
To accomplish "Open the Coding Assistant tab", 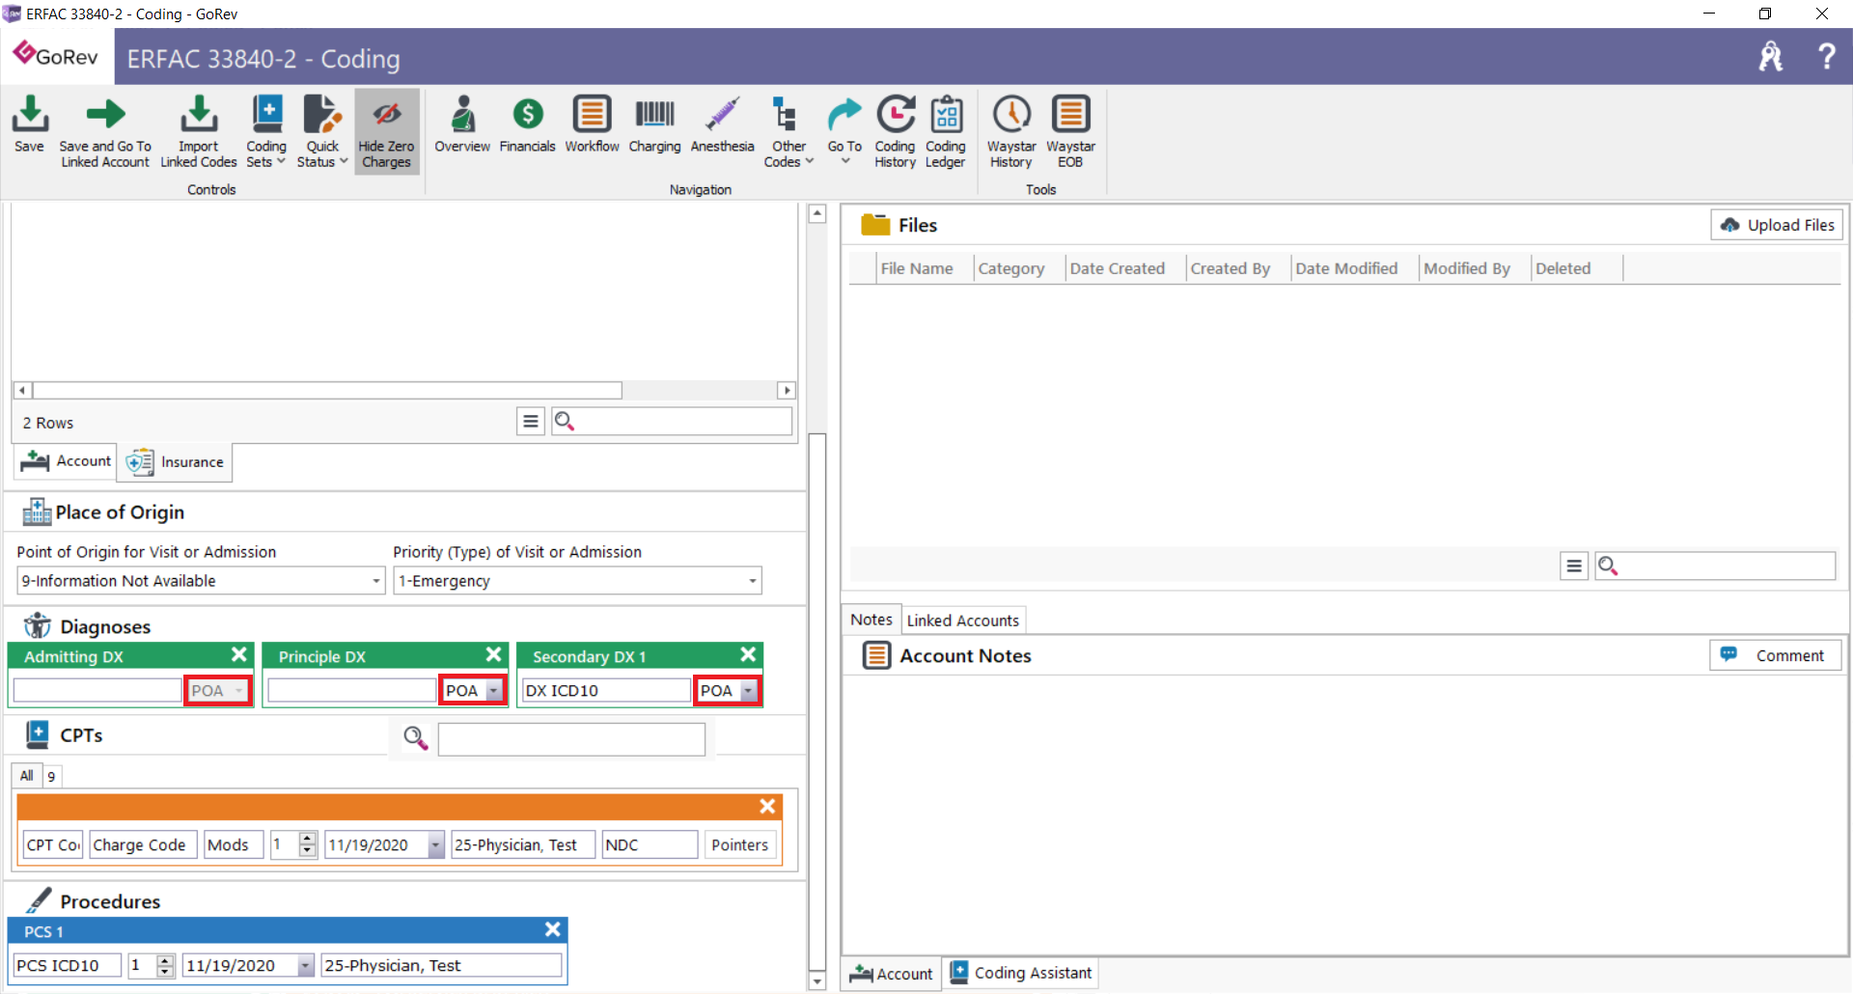I will click(x=1021, y=973).
